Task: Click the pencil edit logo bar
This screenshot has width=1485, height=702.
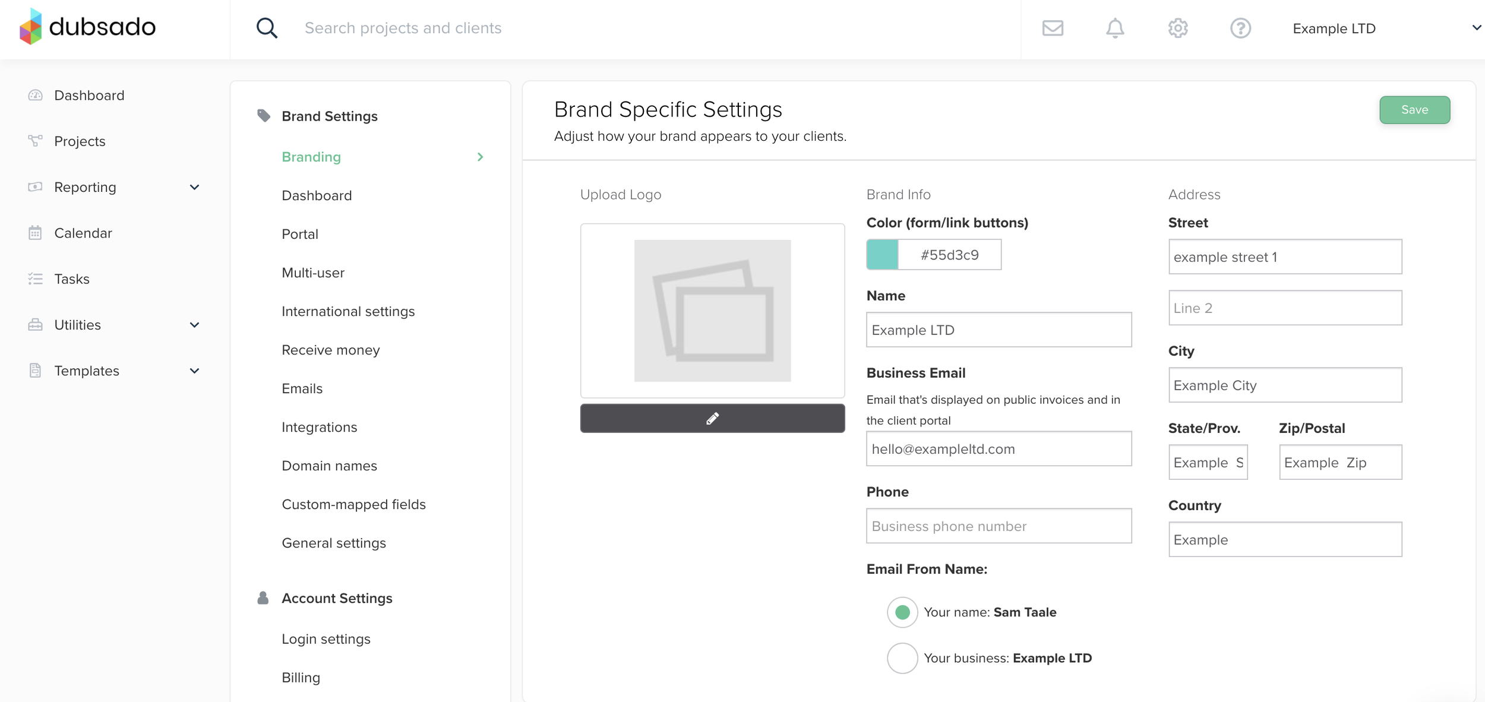Action: coord(712,419)
